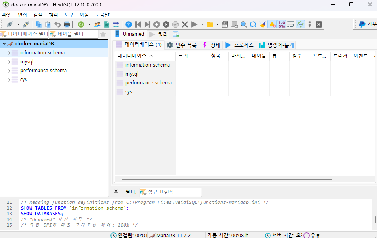Click the delete row circle-x icon
The image size is (377, 238).
pyautogui.click(x=166, y=24)
